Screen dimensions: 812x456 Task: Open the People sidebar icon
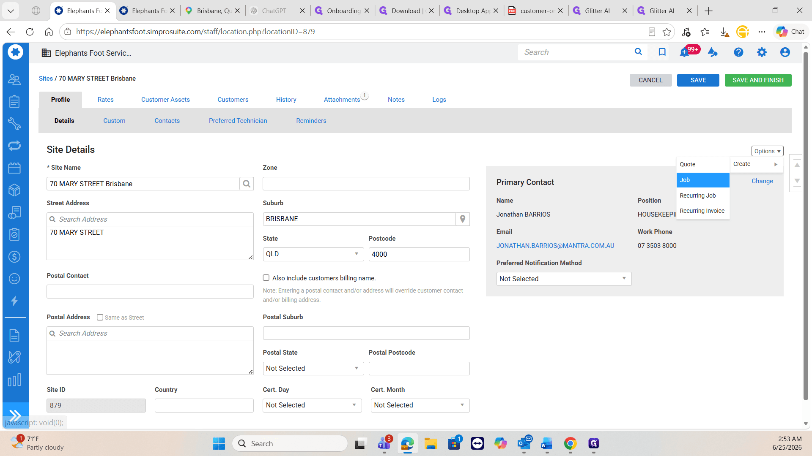14,79
